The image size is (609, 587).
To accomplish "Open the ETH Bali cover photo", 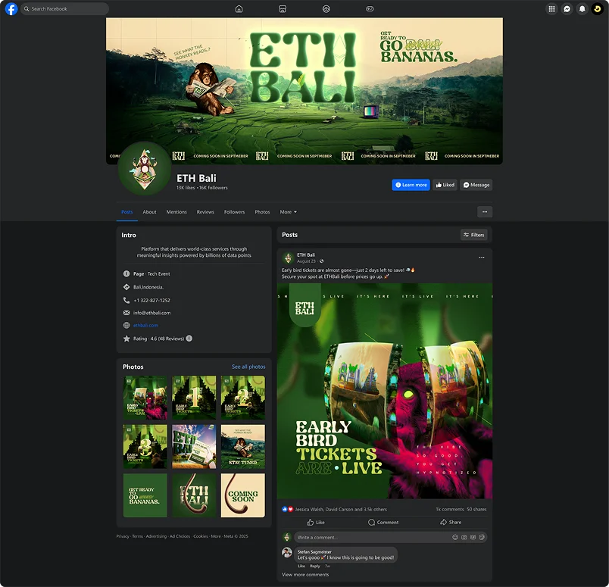I will [x=304, y=91].
